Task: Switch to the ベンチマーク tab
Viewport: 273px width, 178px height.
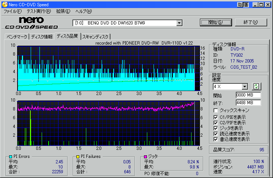Action: click(x=16, y=37)
